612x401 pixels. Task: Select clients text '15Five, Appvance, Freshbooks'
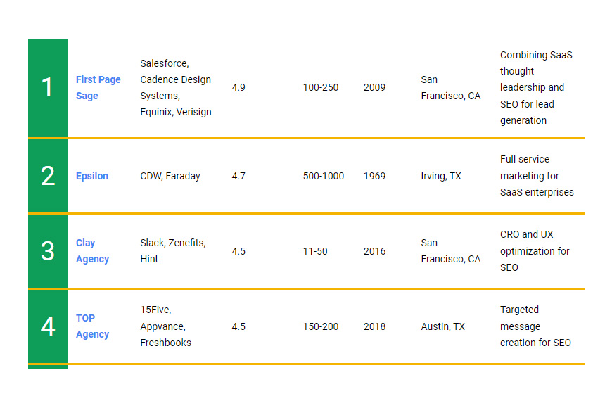(165, 326)
